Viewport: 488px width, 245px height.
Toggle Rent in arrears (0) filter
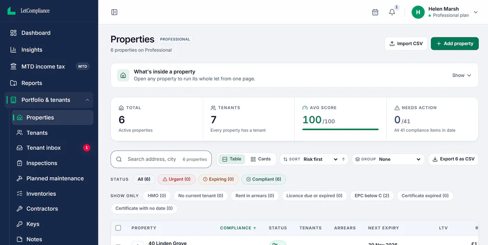point(255,195)
